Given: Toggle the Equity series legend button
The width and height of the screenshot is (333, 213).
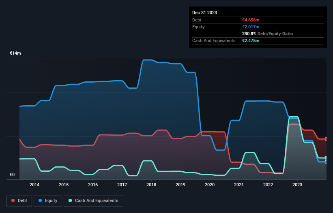Looking at the screenshot, I should [x=48, y=201].
